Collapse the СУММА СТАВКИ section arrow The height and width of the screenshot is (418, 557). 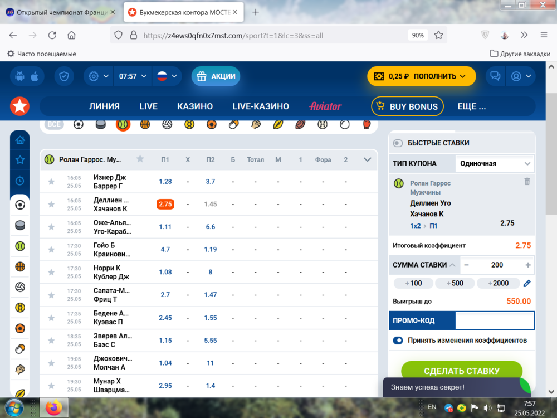[x=452, y=265]
